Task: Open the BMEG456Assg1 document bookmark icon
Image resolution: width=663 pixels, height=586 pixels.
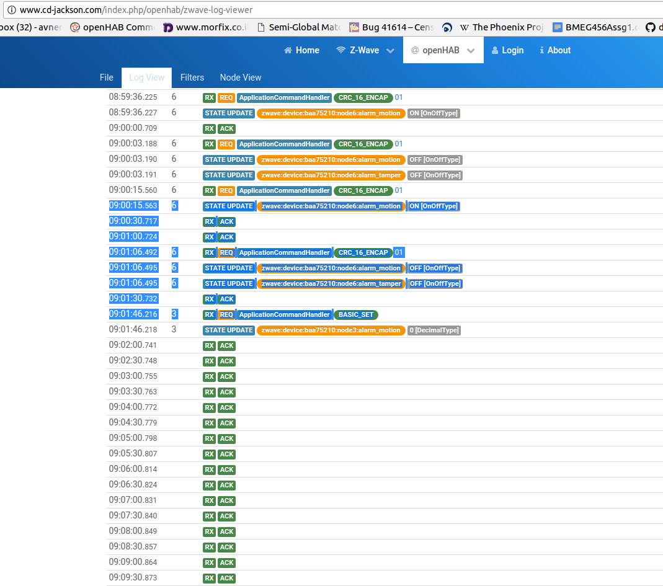Action: pos(558,27)
